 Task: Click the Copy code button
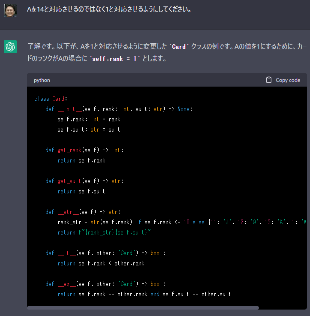283,80
